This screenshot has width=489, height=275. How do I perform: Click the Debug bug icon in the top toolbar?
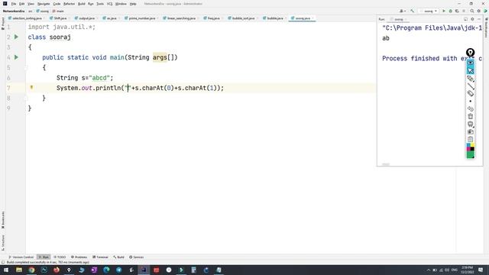[450, 11]
